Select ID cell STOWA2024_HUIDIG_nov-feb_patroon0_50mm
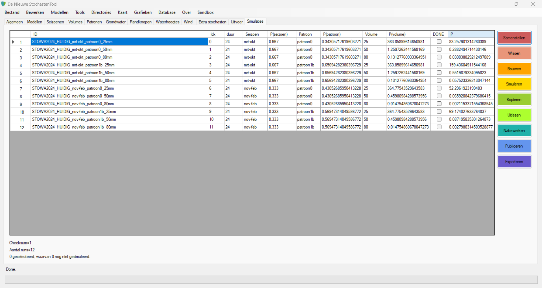The image size is (542, 288). coord(119,96)
